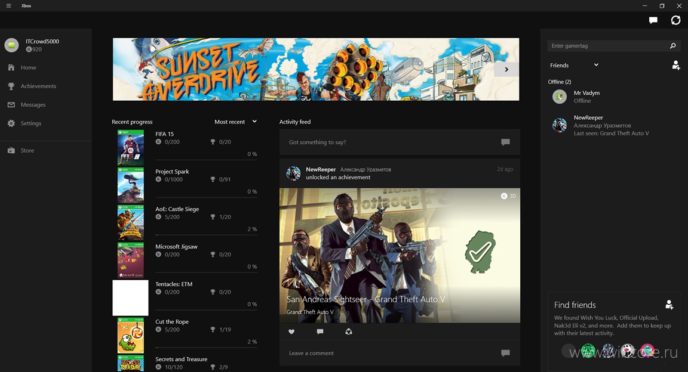Image resolution: width=688 pixels, height=372 pixels.
Task: Click the Offline (2) group header
Action: [x=560, y=82]
